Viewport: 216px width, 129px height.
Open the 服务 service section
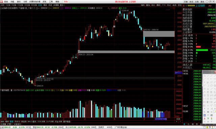click(202, 2)
